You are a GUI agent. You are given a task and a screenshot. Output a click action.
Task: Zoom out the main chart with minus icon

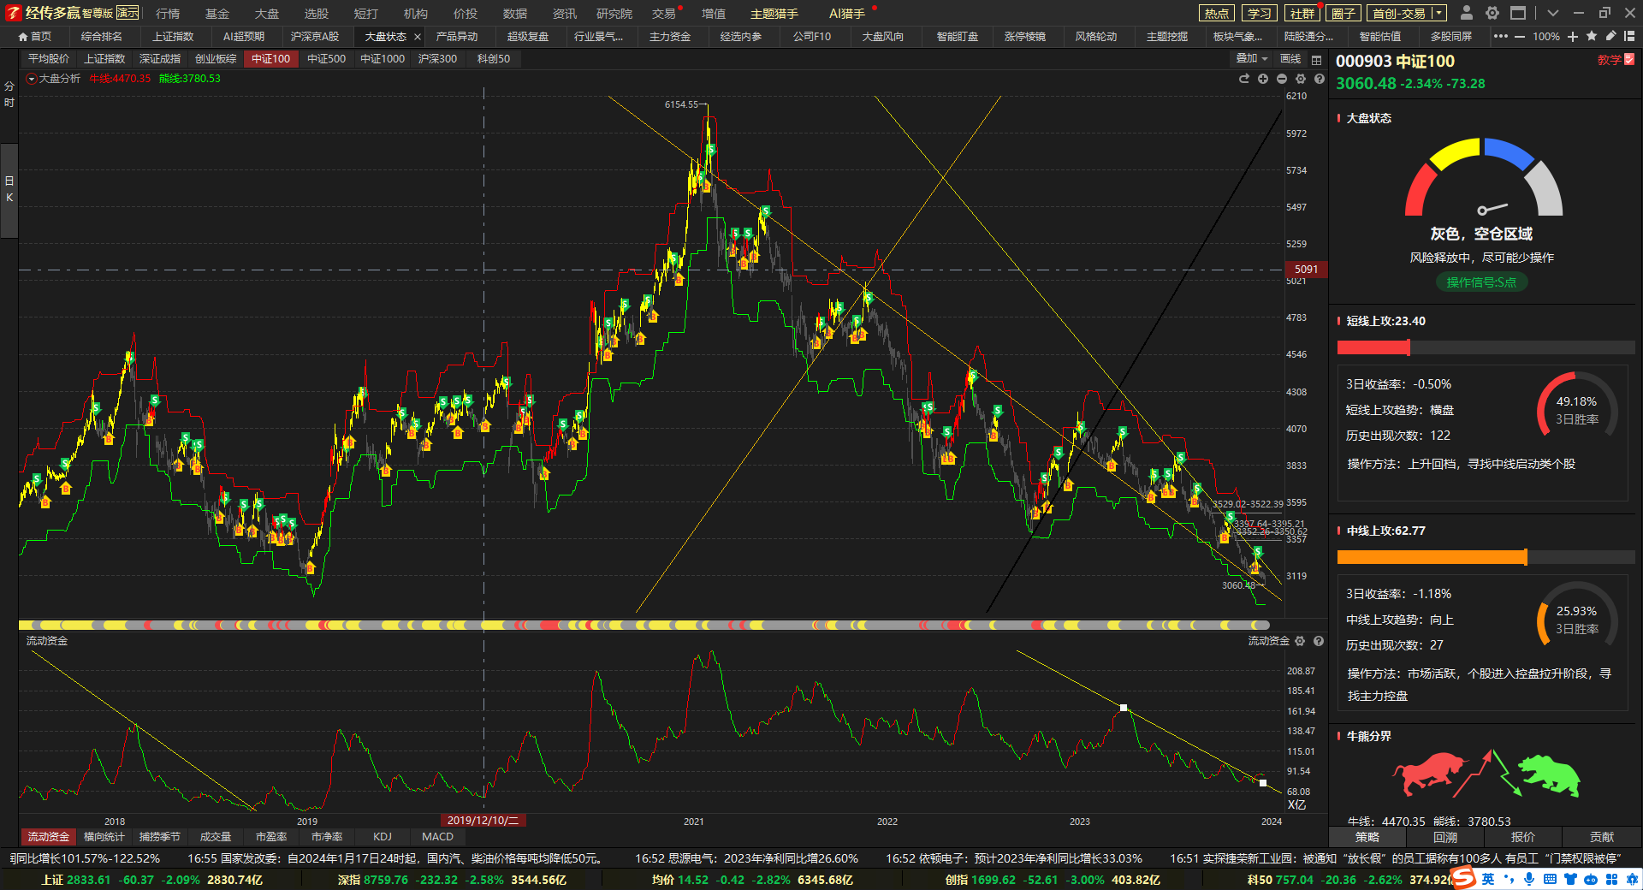[x=1282, y=79]
